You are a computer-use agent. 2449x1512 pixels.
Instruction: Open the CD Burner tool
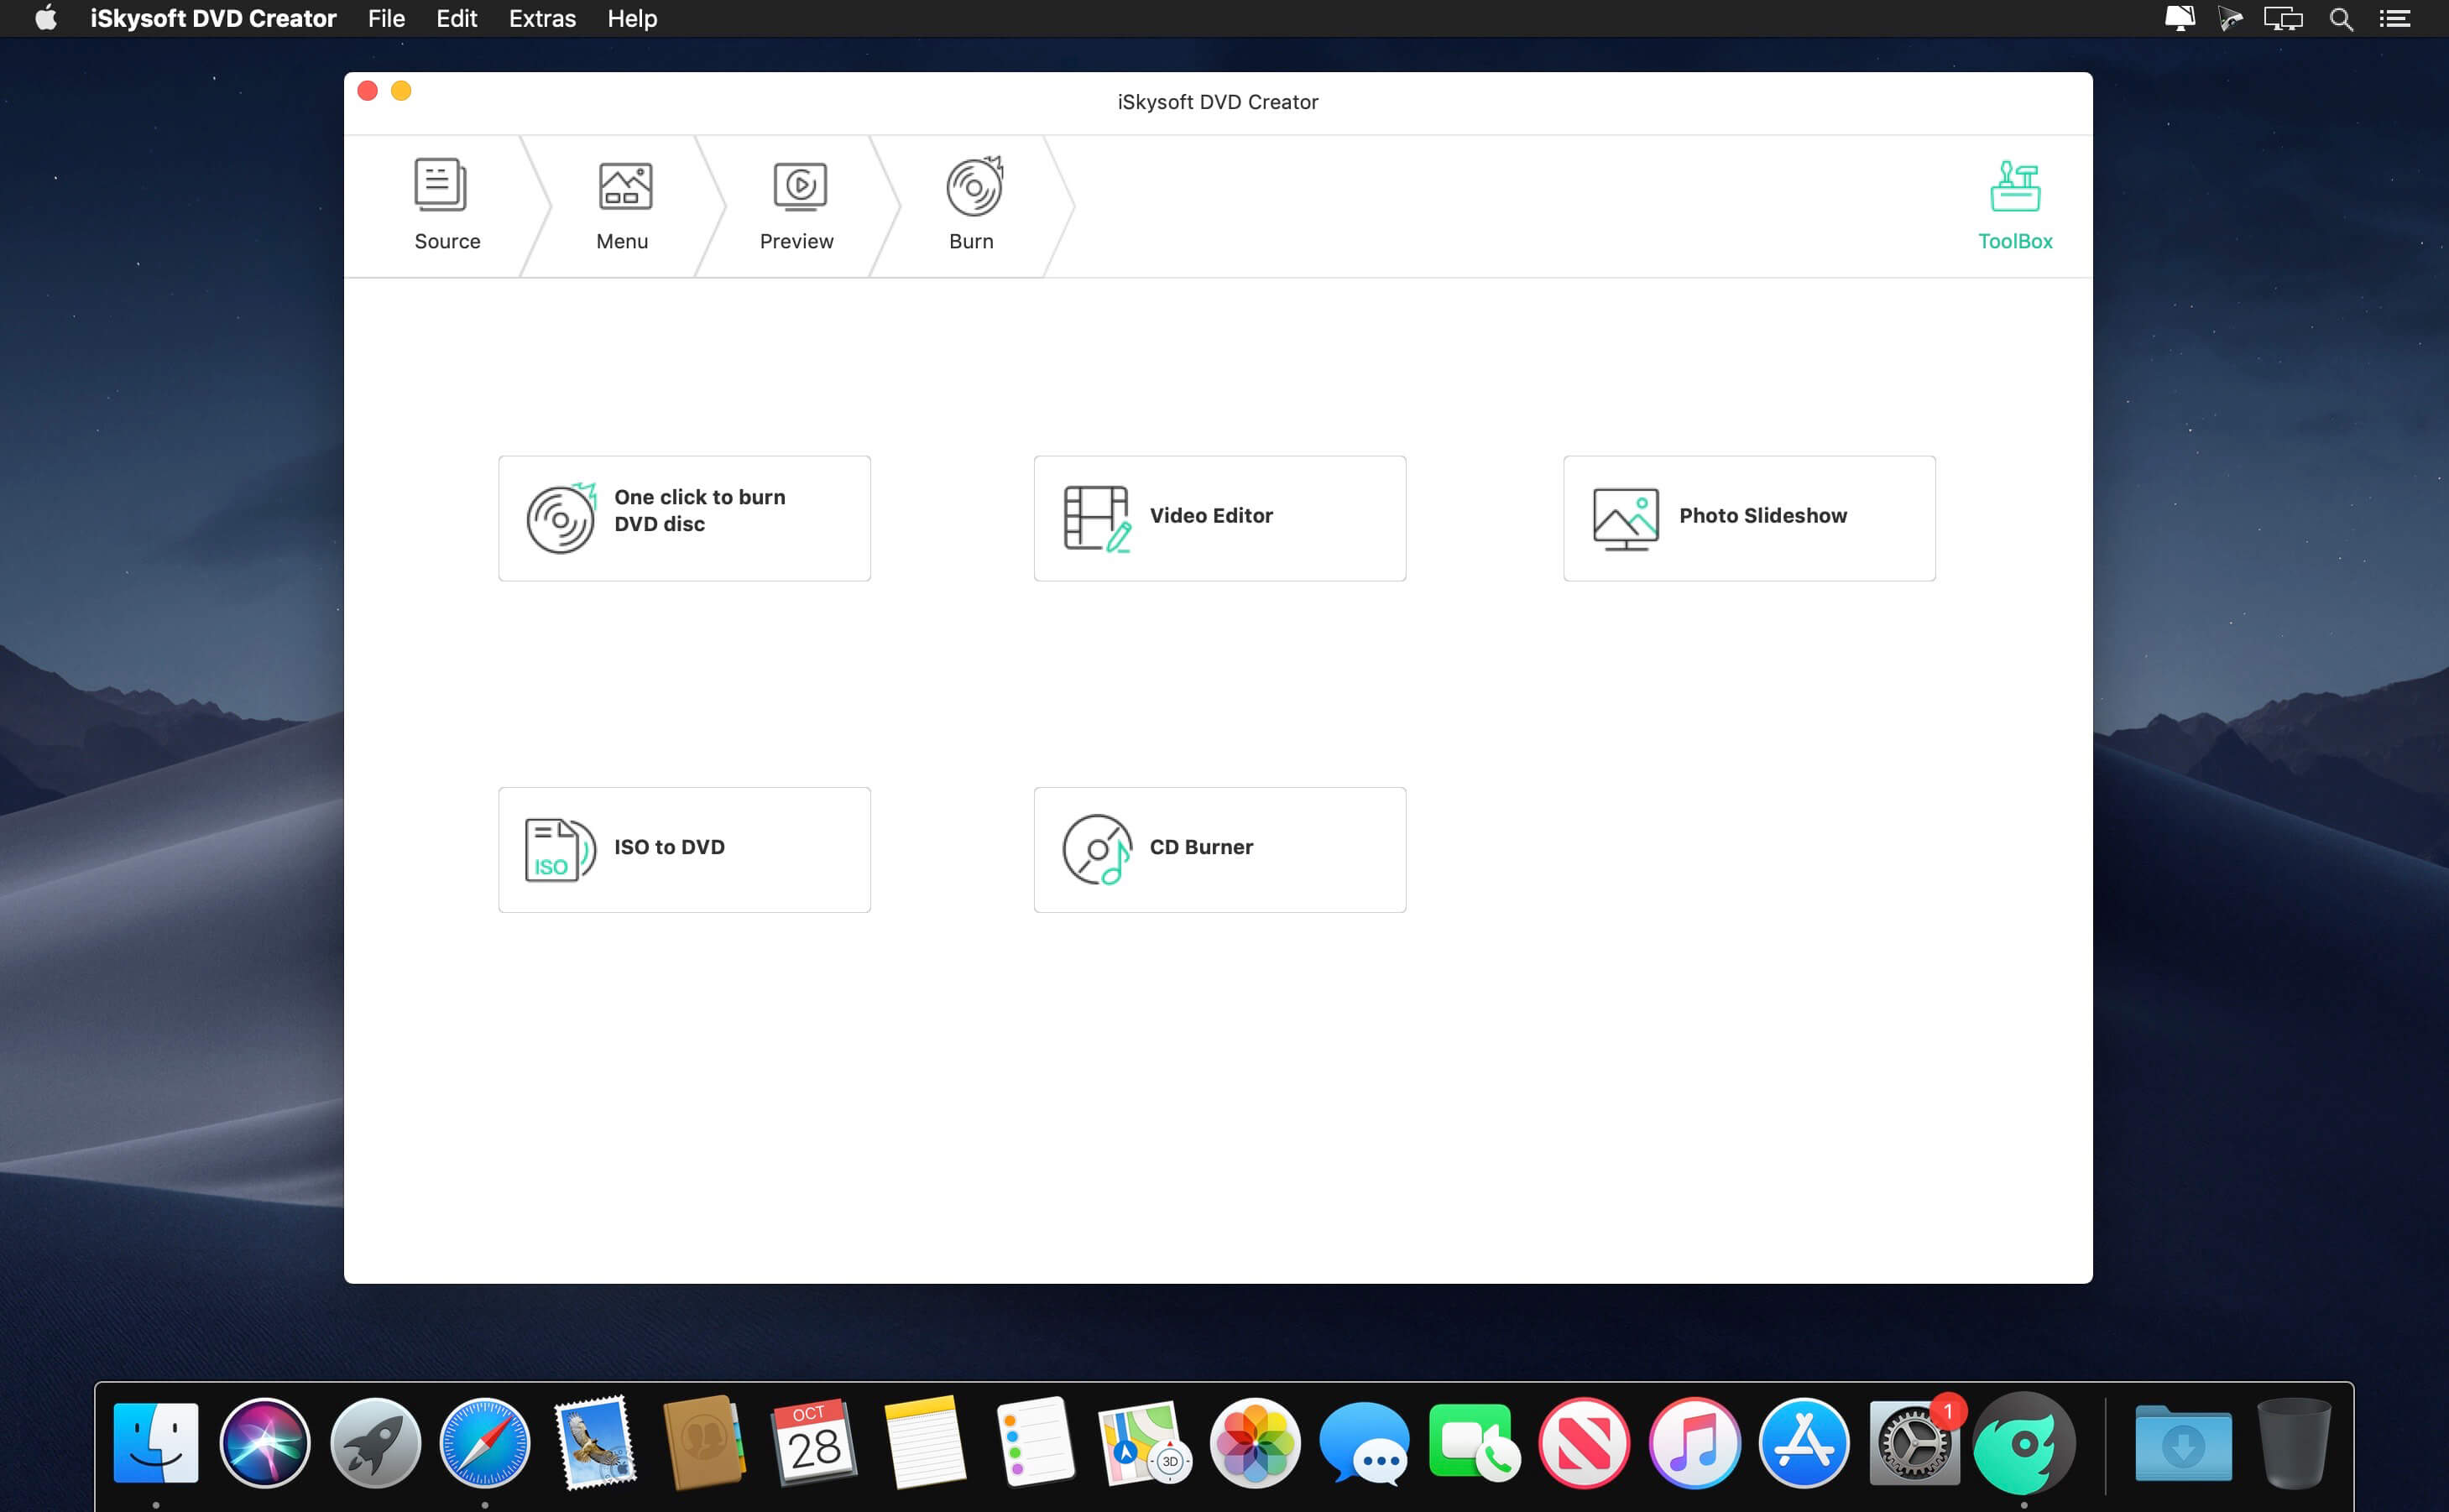click(x=1220, y=849)
